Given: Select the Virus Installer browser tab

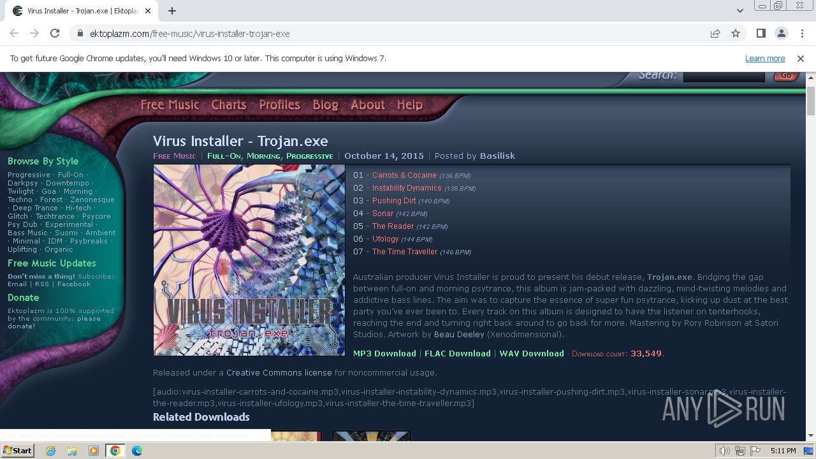Looking at the screenshot, I should tap(83, 11).
